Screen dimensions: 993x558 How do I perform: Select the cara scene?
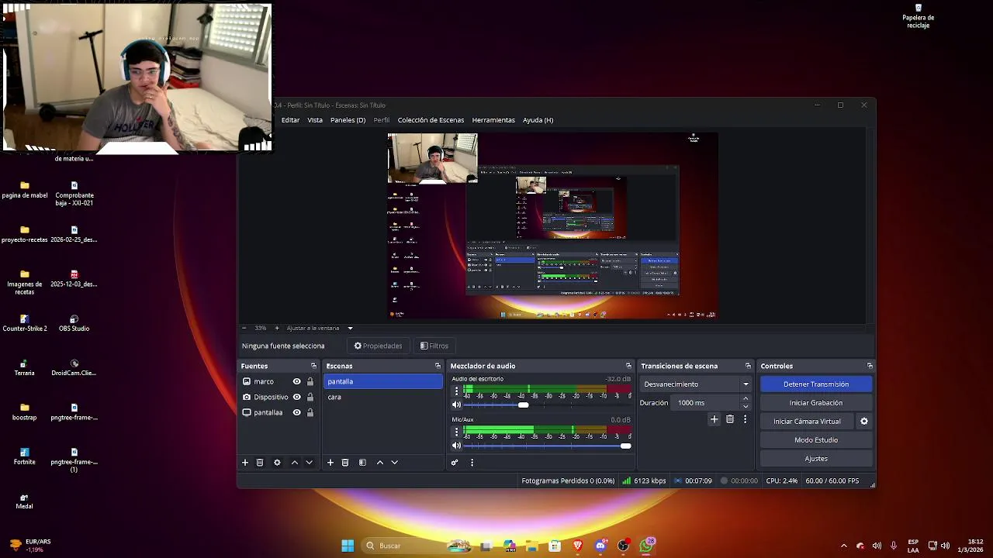point(382,397)
